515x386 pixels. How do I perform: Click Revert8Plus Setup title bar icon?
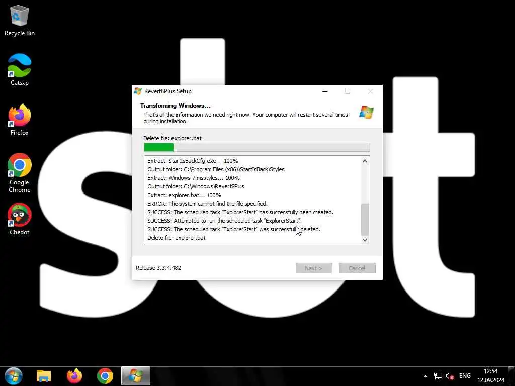138,91
